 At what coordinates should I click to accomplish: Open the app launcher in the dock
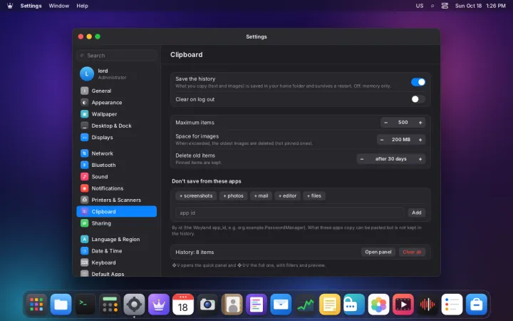point(36,305)
